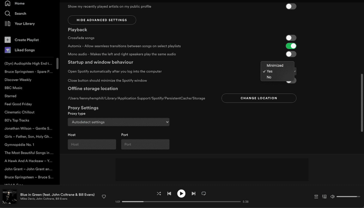Save current song with the heart icon
364x208 pixels.
(x=104, y=196)
